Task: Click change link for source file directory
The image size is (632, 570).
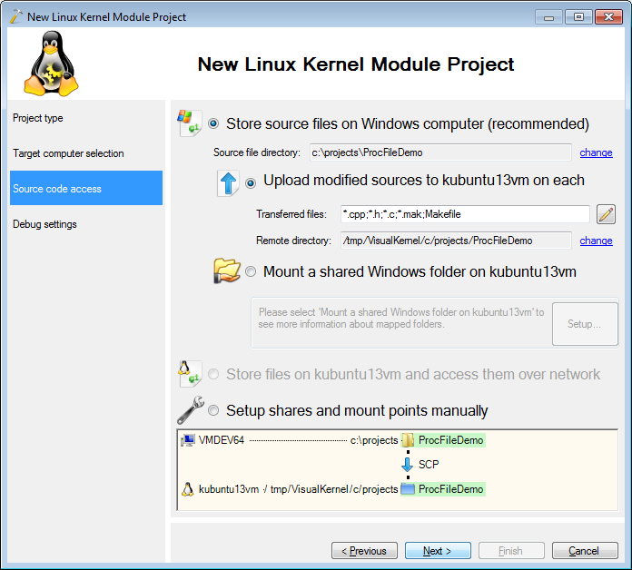Action: (596, 152)
